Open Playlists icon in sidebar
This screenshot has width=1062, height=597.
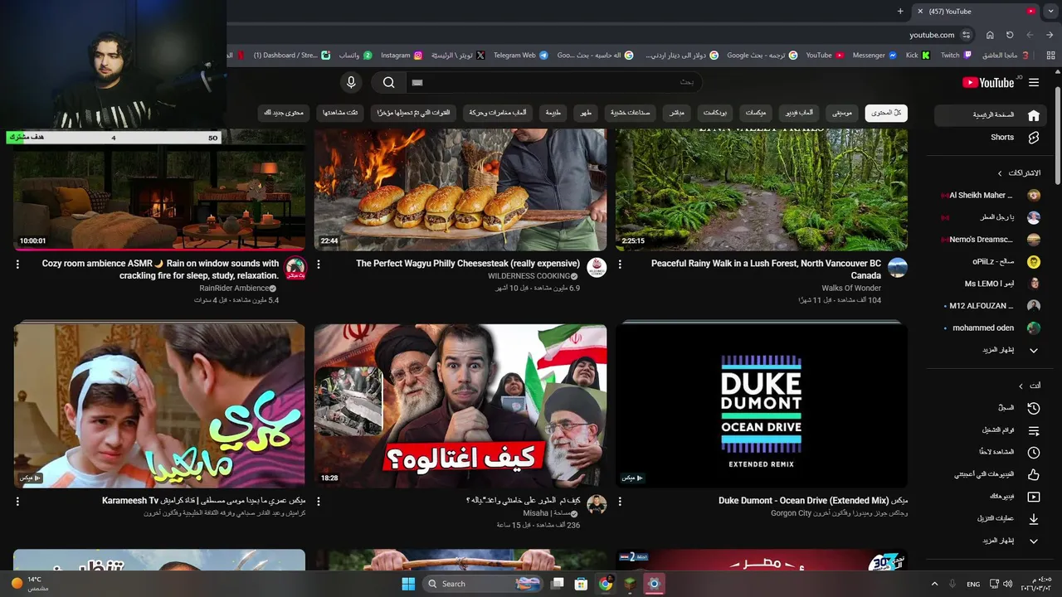tap(1033, 430)
